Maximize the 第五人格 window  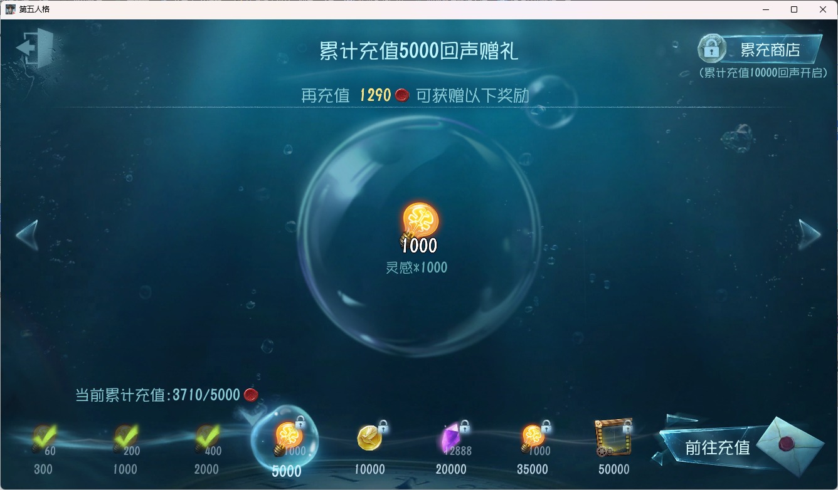pyautogui.click(x=794, y=9)
